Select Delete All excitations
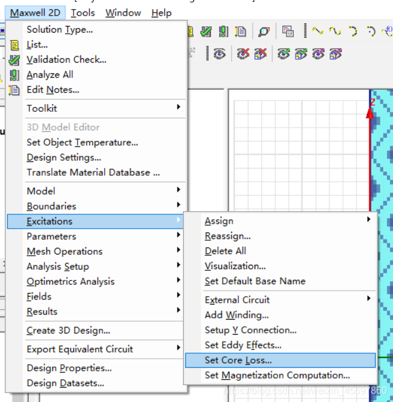Viewport: 393px width, 402px height. [x=280, y=251]
